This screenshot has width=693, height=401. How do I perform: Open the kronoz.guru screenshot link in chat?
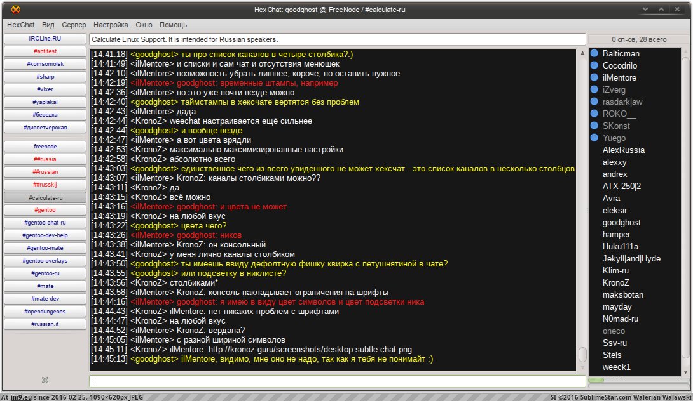310,350
